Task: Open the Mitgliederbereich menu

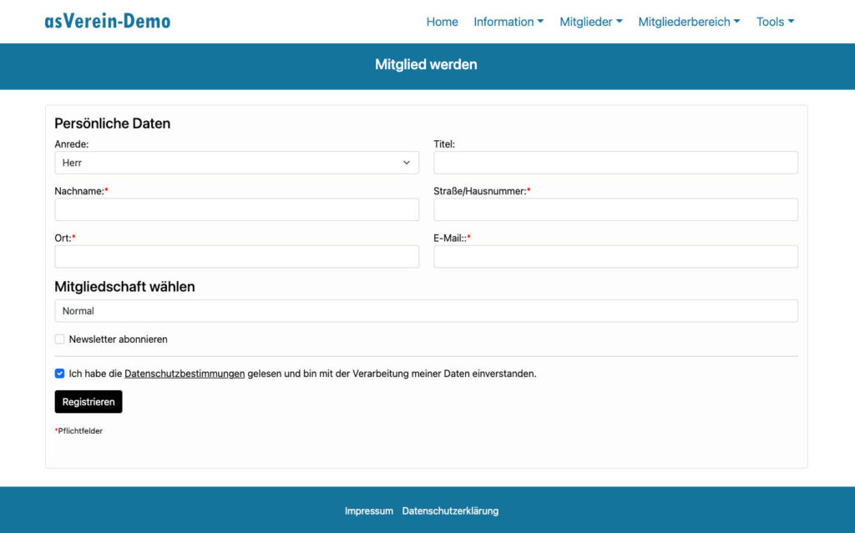Action: [688, 22]
